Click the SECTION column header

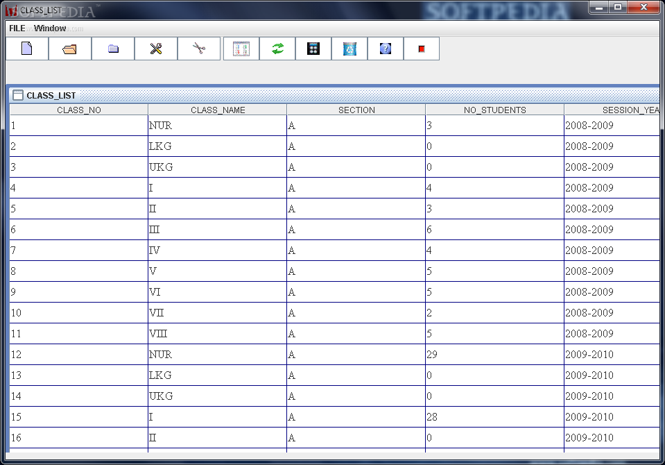point(356,110)
